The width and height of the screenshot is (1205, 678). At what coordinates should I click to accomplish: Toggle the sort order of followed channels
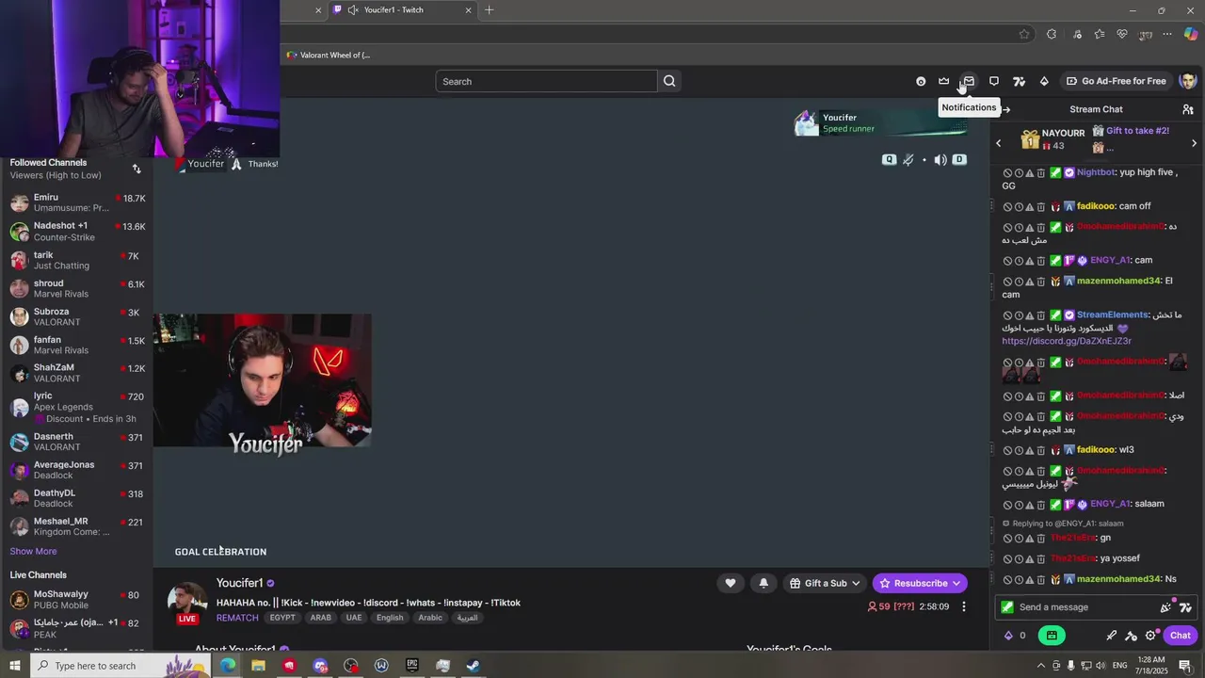point(137,169)
